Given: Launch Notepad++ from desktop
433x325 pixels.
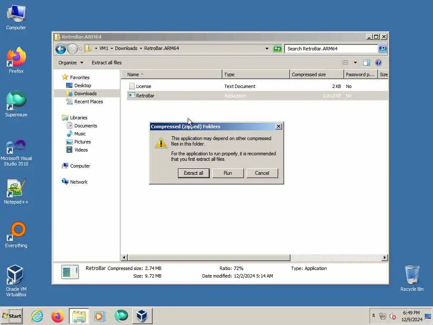Looking at the screenshot, I should tap(16, 192).
